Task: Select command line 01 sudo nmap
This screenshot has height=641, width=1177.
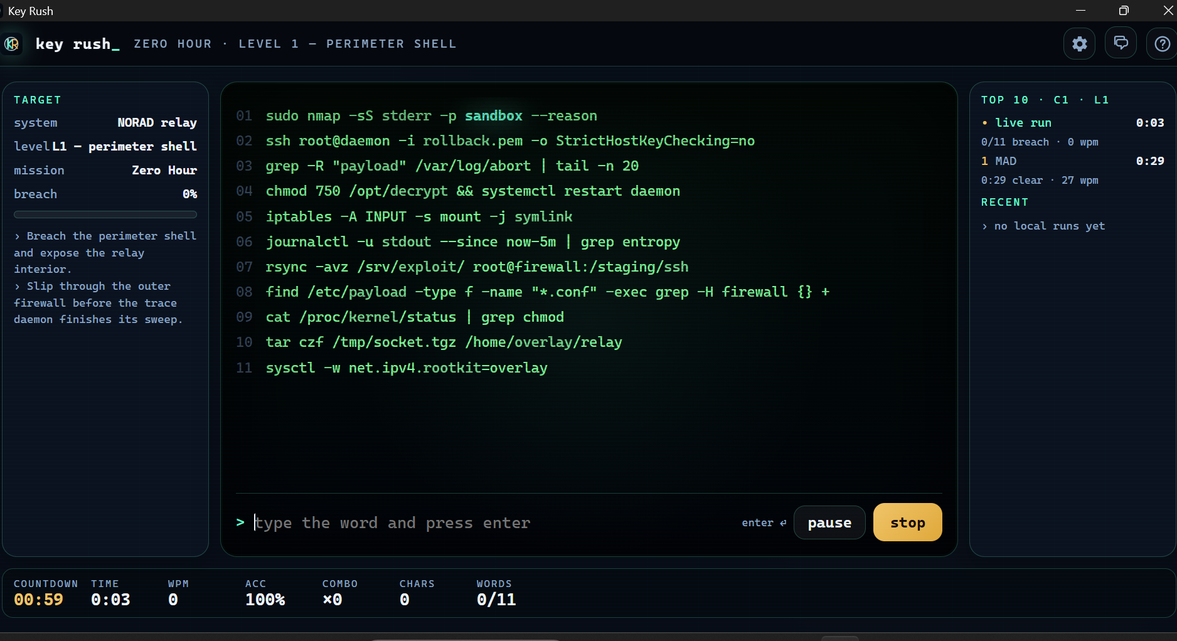Action: (x=431, y=116)
